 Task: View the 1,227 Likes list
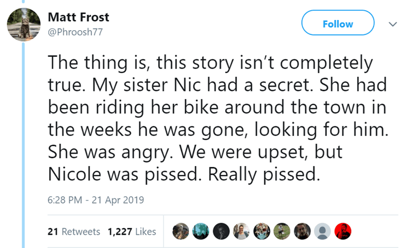pyautogui.click(x=132, y=231)
